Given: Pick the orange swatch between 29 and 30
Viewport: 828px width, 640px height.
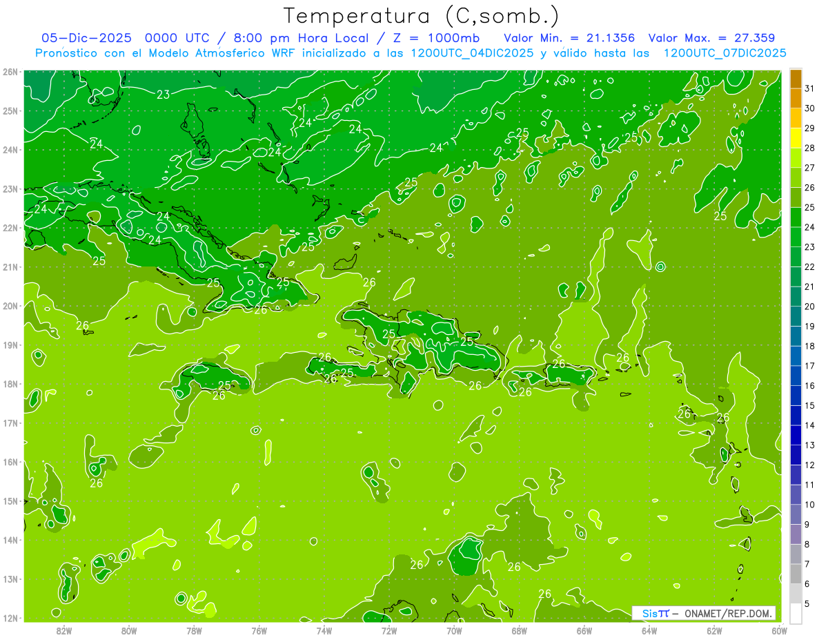Looking at the screenshot, I should pos(796,119).
